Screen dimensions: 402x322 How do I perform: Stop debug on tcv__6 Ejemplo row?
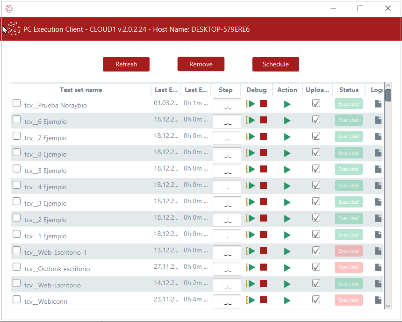click(x=263, y=120)
